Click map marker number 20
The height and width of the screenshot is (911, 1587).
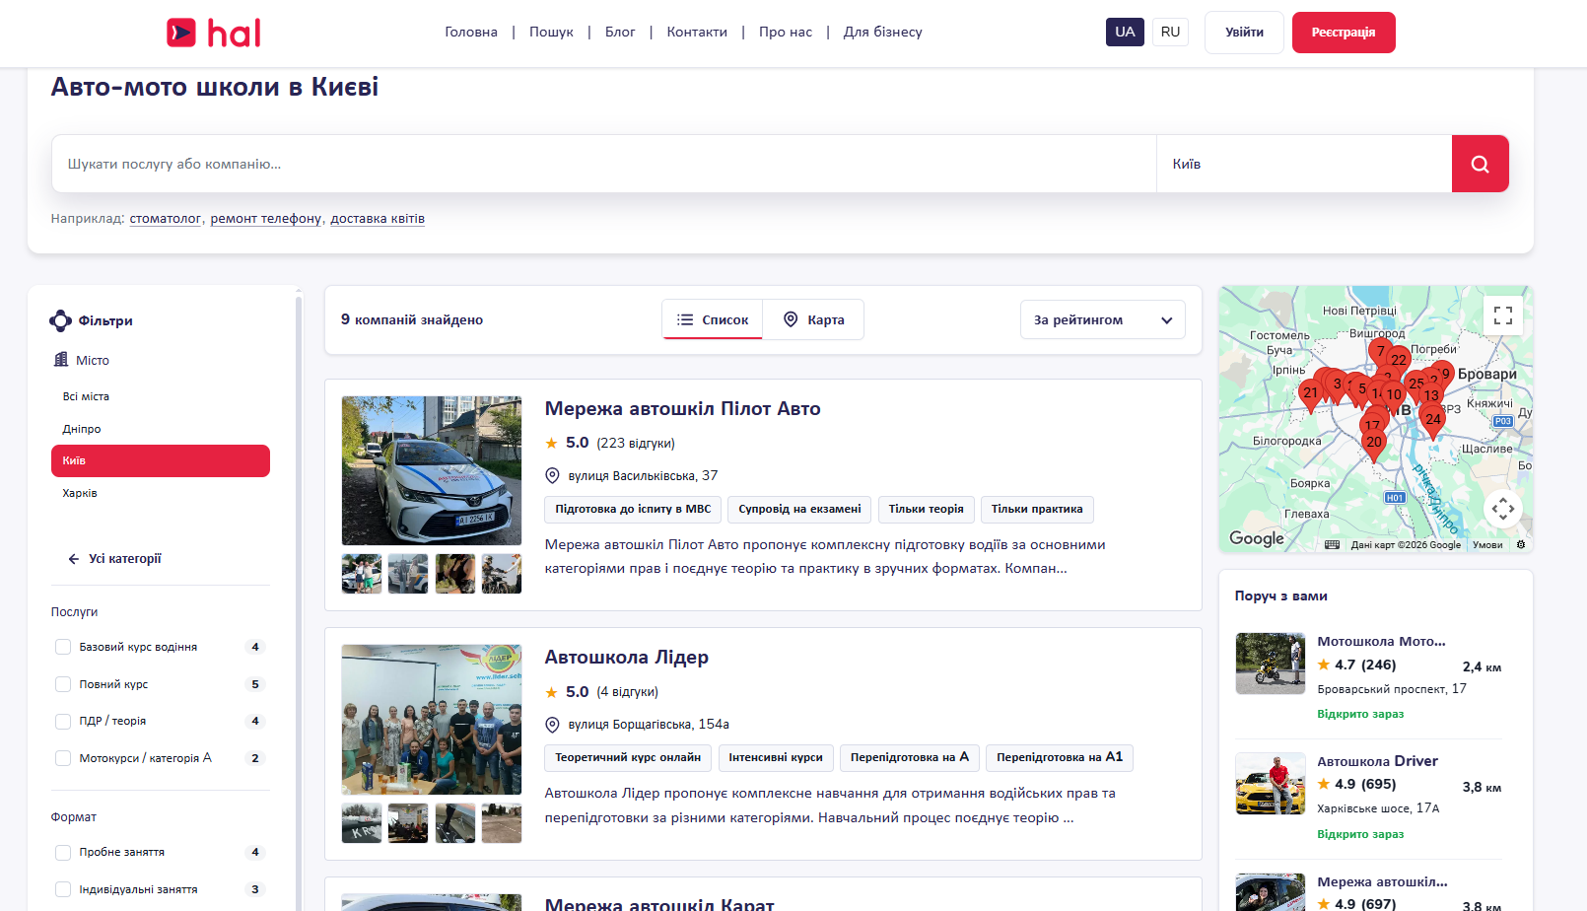(1373, 445)
